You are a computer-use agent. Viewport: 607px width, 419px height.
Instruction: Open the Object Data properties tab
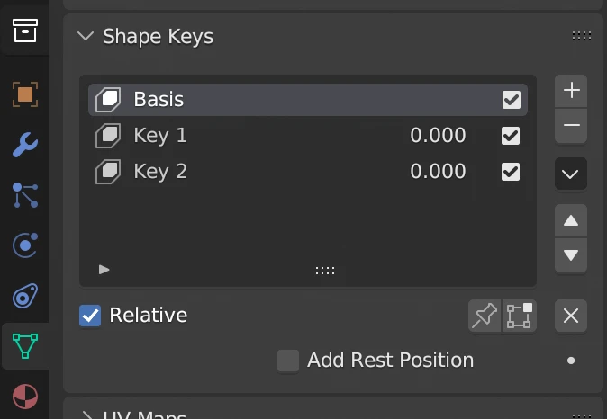[x=24, y=344]
